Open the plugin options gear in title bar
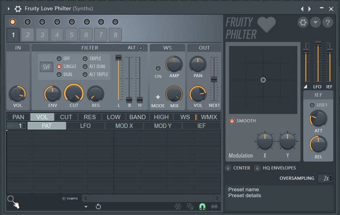The width and height of the screenshot is (340, 215). tap(18, 9)
